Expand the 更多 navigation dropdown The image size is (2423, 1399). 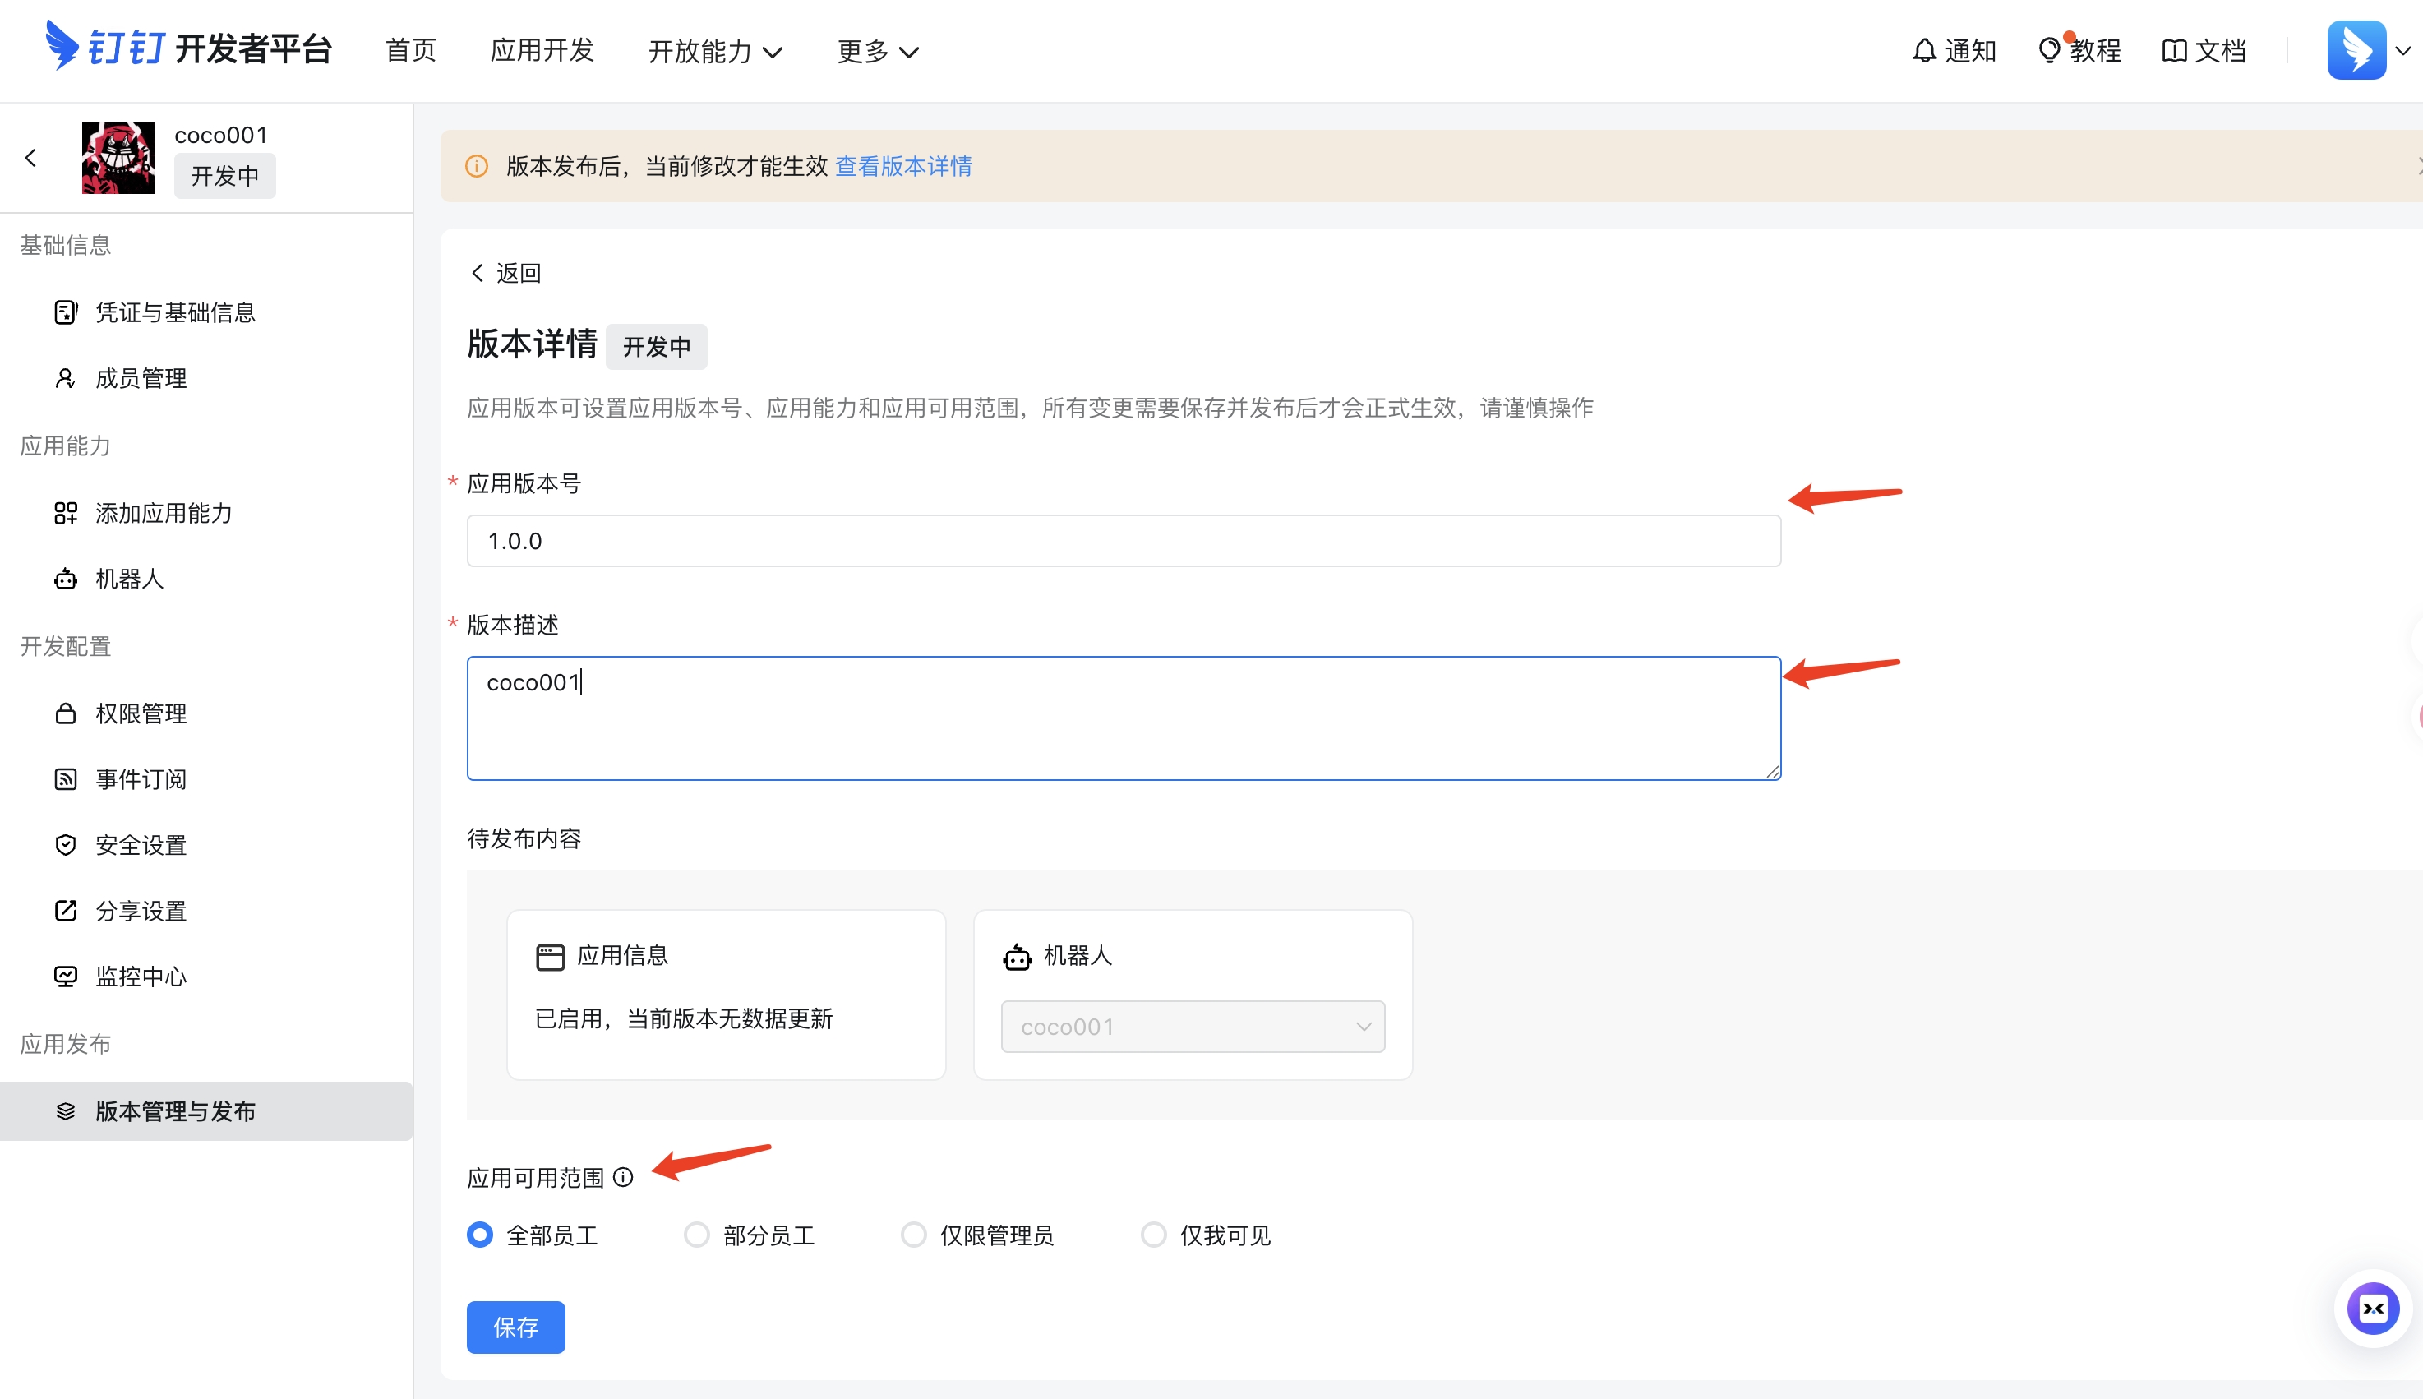875,51
